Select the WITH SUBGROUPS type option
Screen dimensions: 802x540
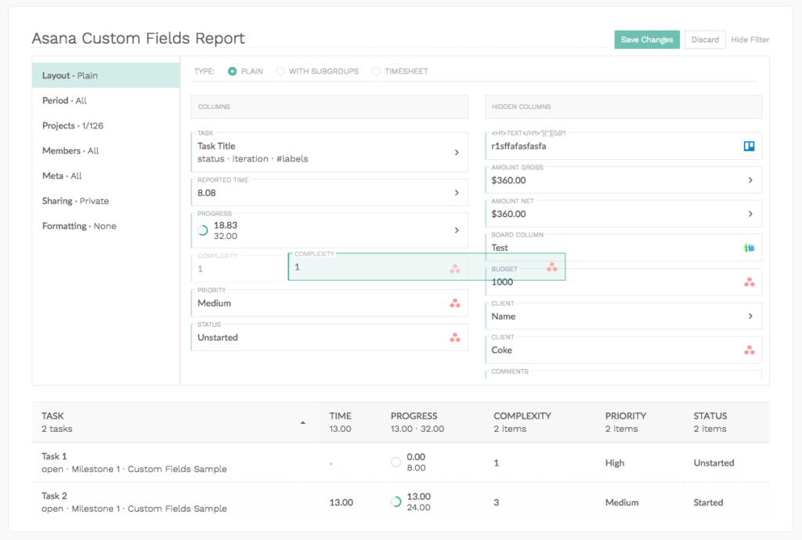point(280,71)
